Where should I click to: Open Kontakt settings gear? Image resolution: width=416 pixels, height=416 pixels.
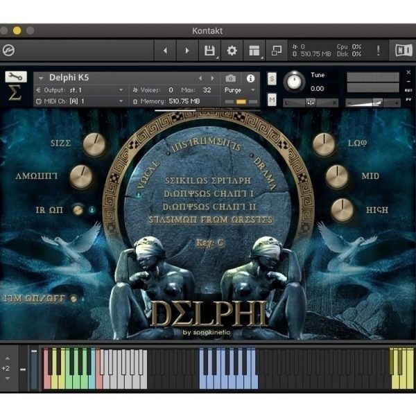232,51
